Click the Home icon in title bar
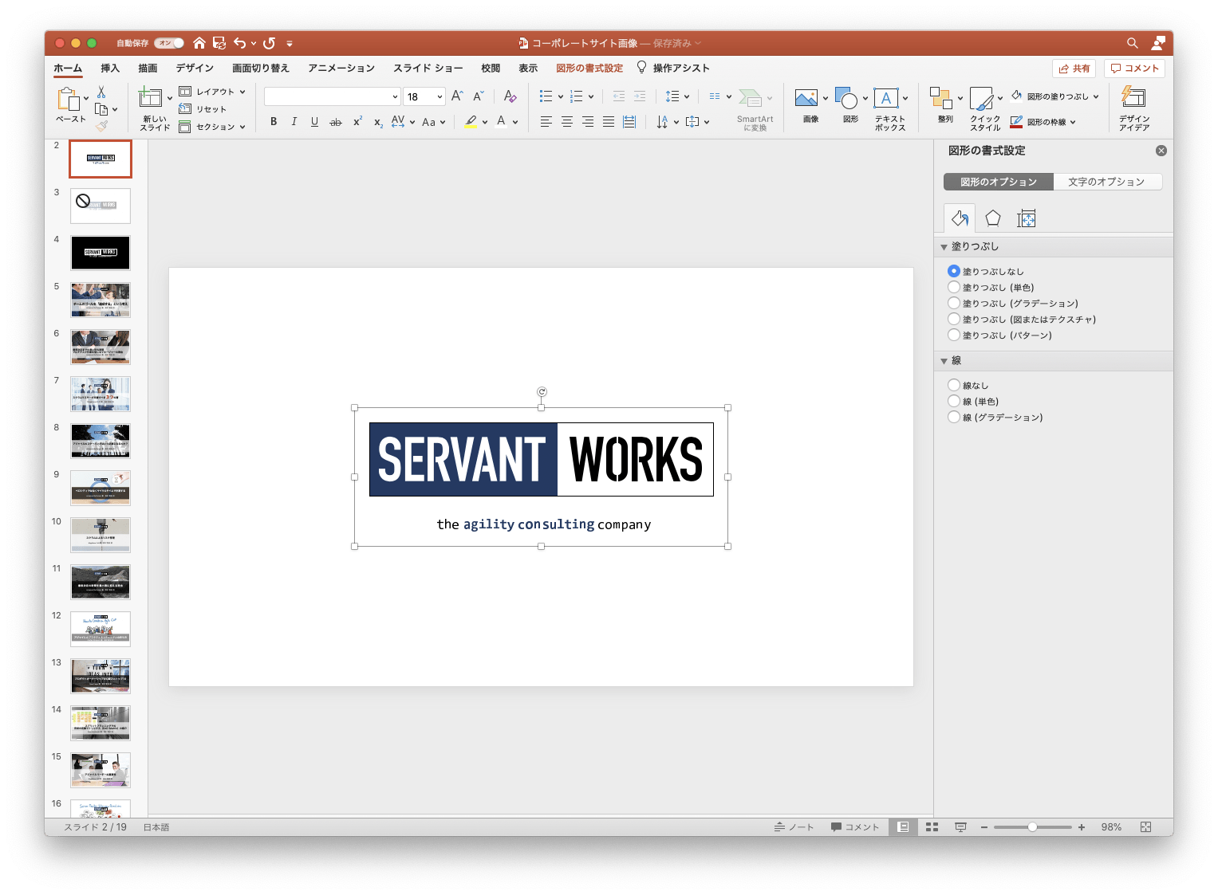 (199, 43)
